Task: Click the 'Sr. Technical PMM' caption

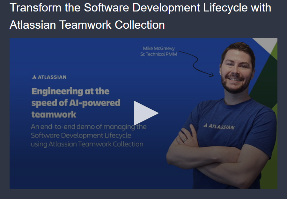Action: coord(159,54)
